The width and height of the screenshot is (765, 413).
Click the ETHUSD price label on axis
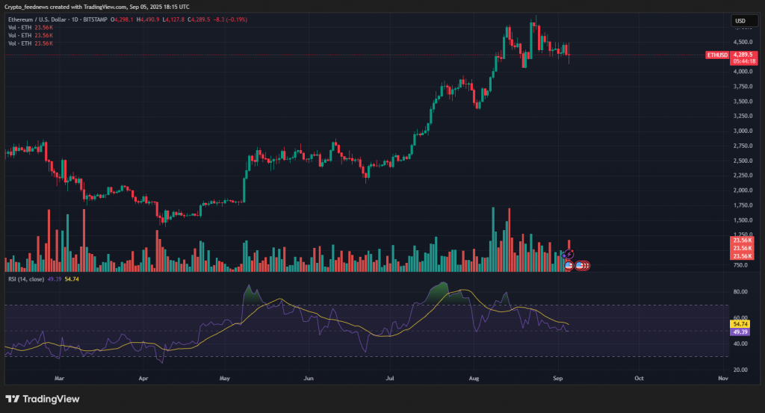(x=717, y=55)
